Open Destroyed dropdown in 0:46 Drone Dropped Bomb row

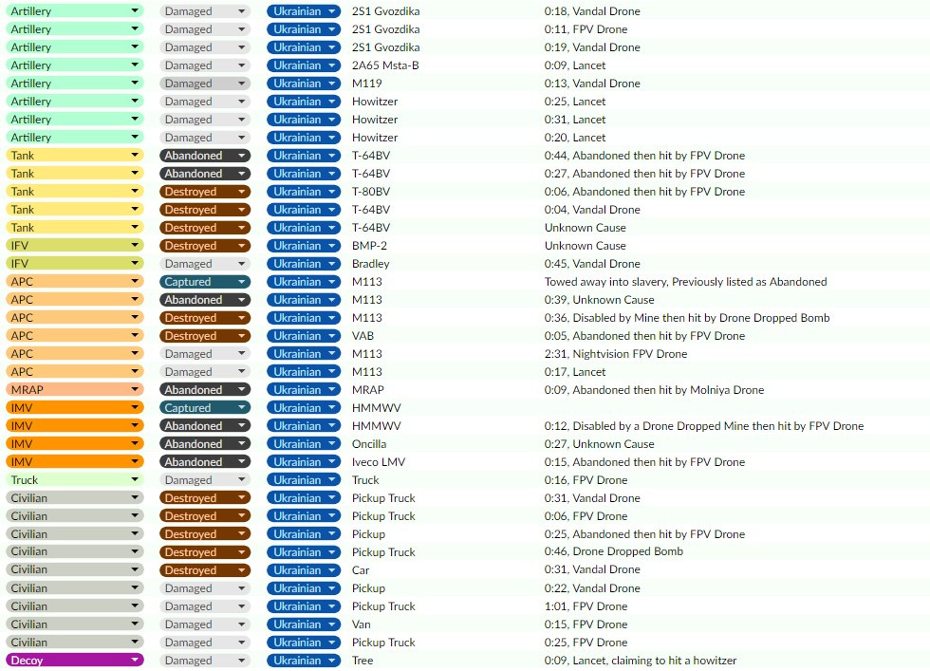[205, 551]
